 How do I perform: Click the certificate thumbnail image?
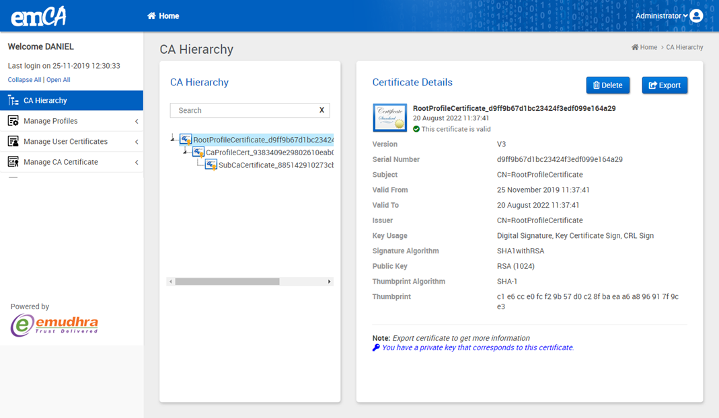pyautogui.click(x=389, y=118)
